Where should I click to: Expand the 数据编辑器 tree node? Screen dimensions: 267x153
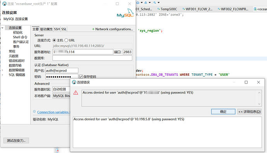pos(2,70)
